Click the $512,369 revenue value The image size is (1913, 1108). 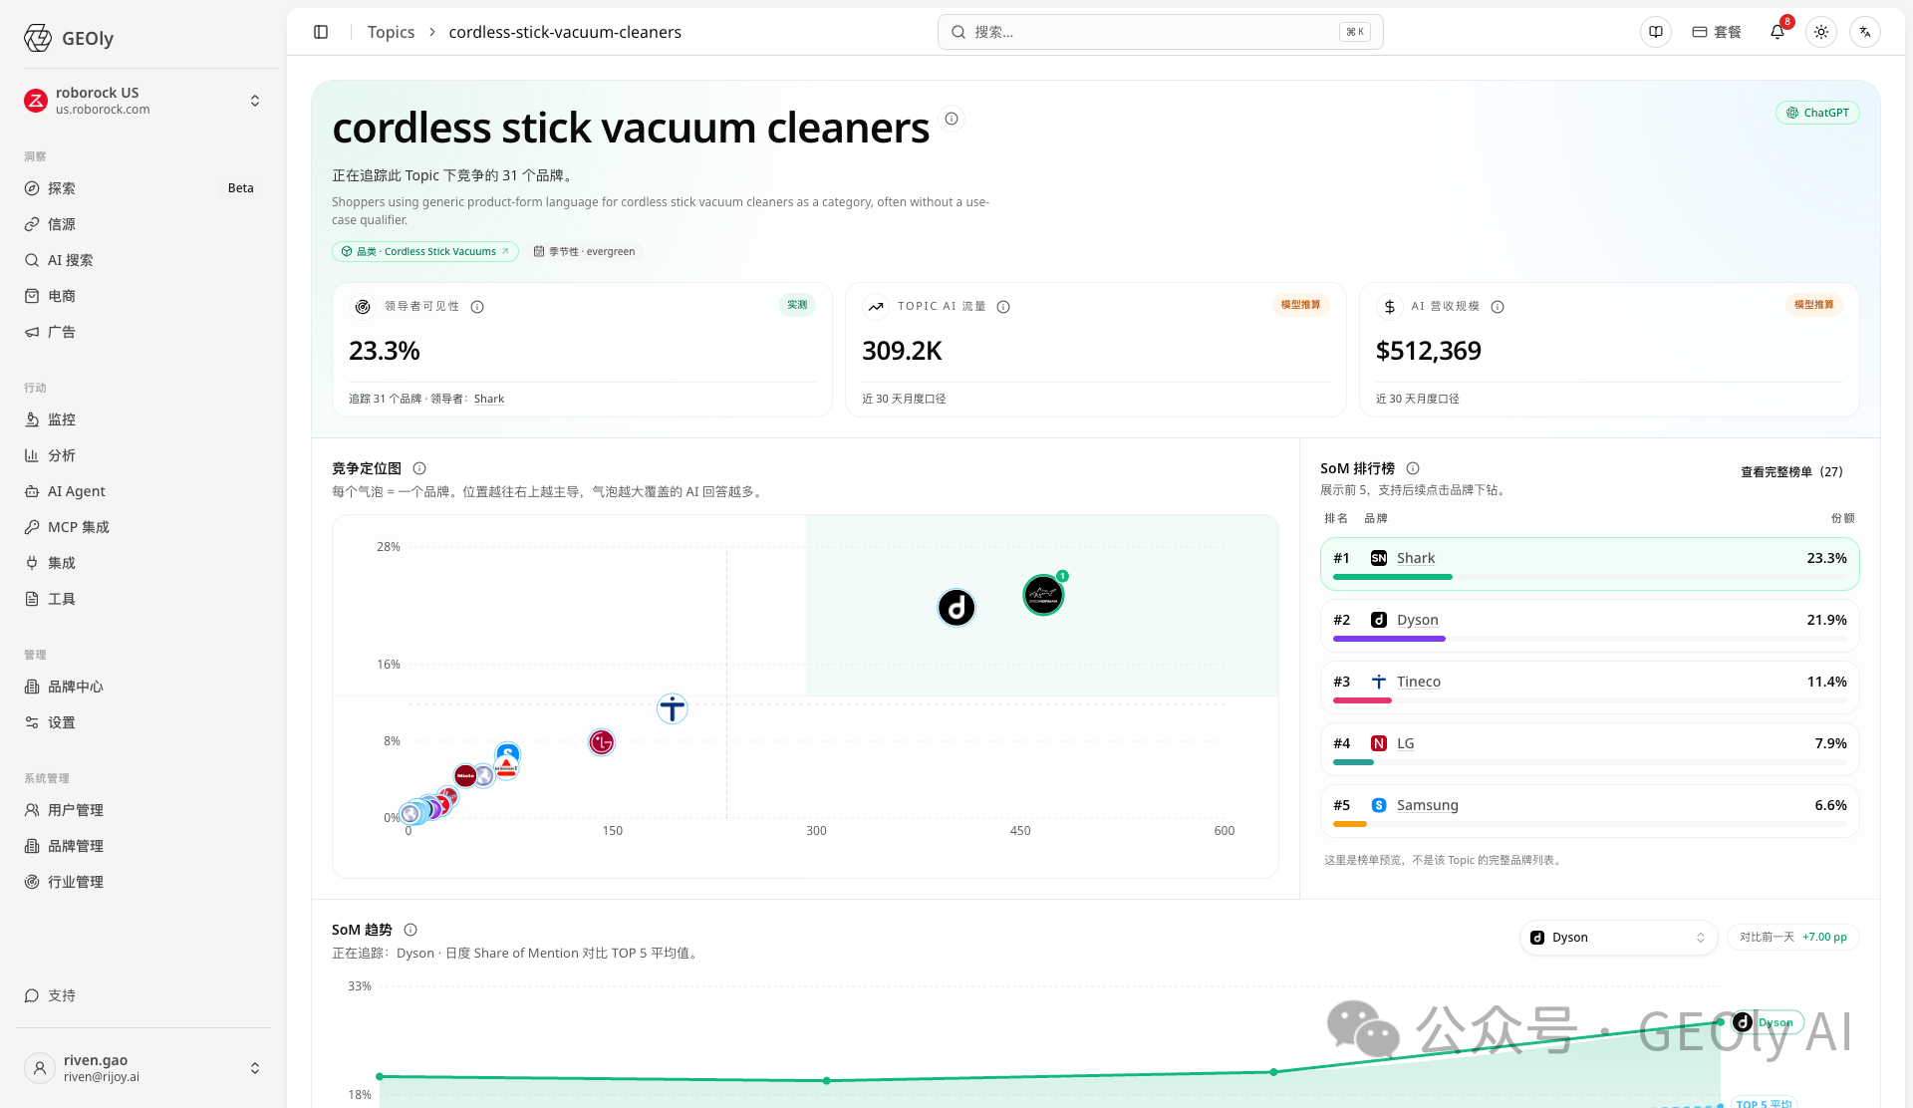click(1428, 351)
